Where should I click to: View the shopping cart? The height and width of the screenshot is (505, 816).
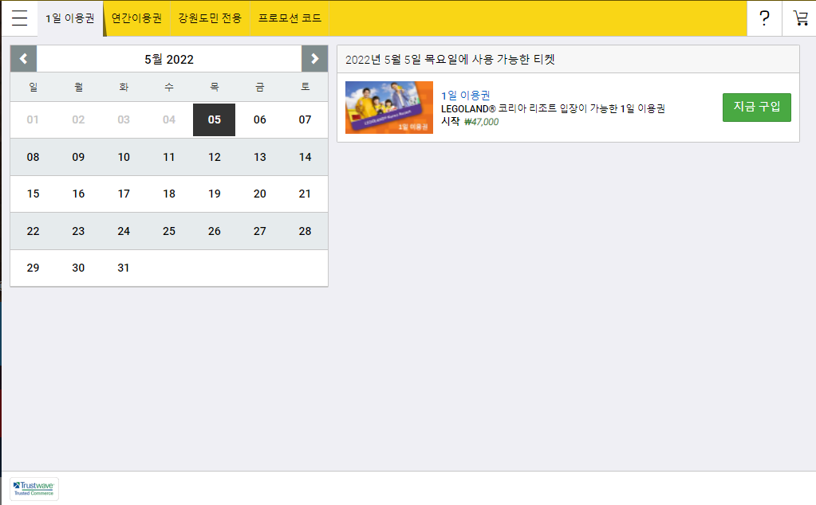[800, 18]
